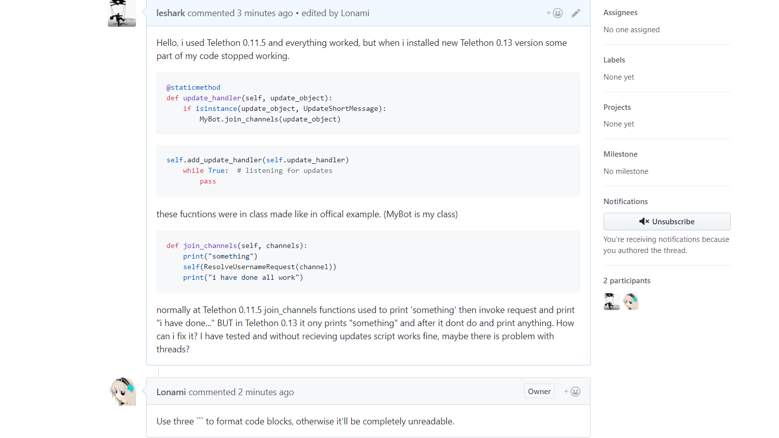Viewport: 779px width, 438px height.
Task: Add an emoji reaction to leshark's comment
Action: 553,13
